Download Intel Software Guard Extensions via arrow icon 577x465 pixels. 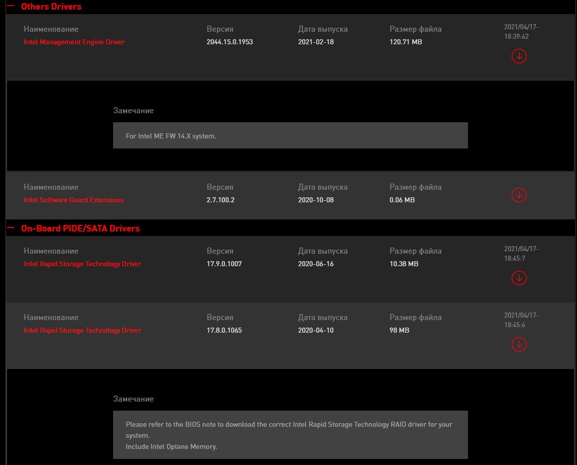coord(519,195)
